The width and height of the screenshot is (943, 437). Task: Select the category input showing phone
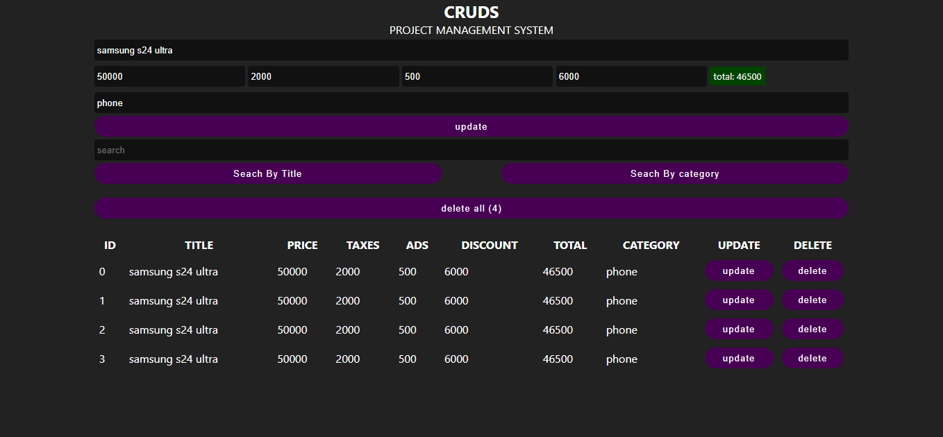(x=471, y=102)
